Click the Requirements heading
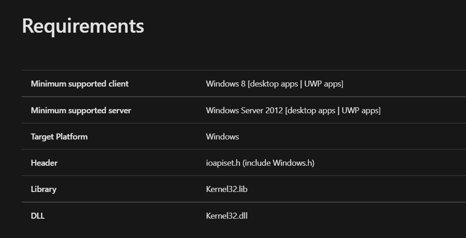466x238 pixels. [x=83, y=26]
